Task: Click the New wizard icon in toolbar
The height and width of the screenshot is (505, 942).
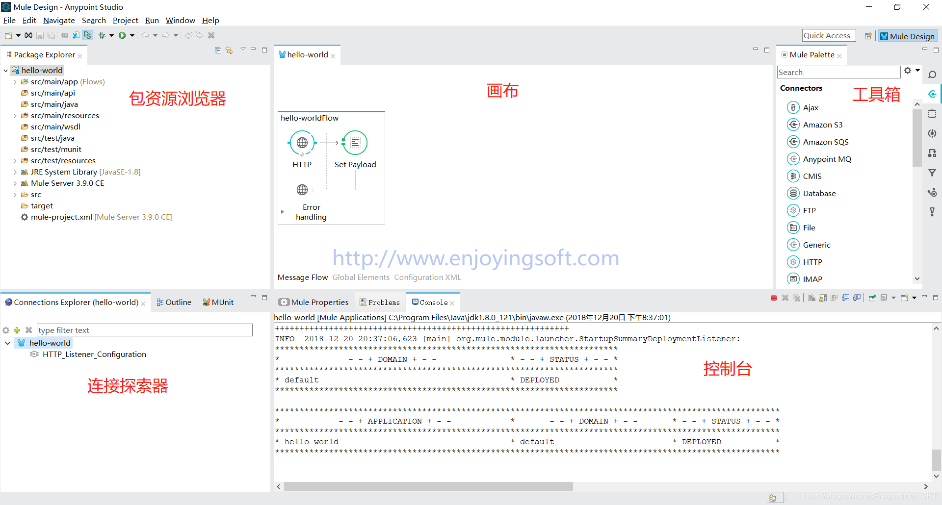Action: click(8, 35)
